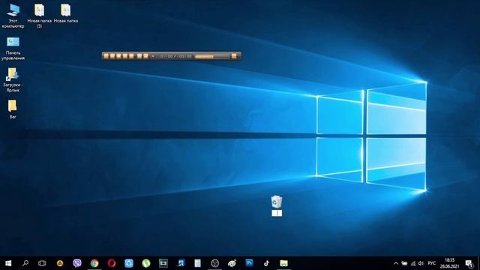Select the Новая папка (5) folder
The width and height of the screenshot is (480, 270).
(x=39, y=16)
